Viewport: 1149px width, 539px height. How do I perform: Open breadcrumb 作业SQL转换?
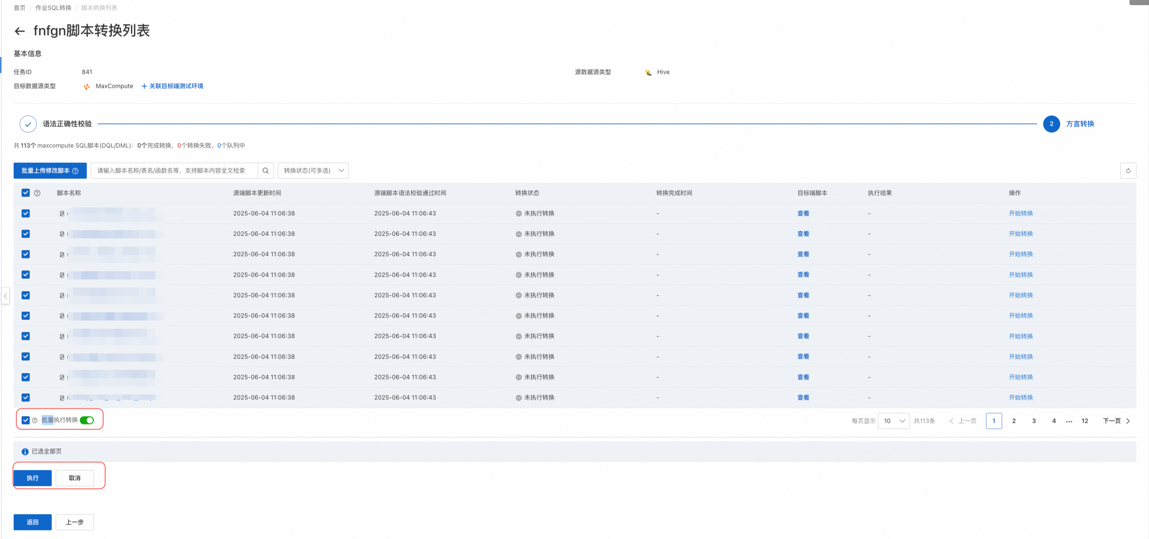point(53,8)
